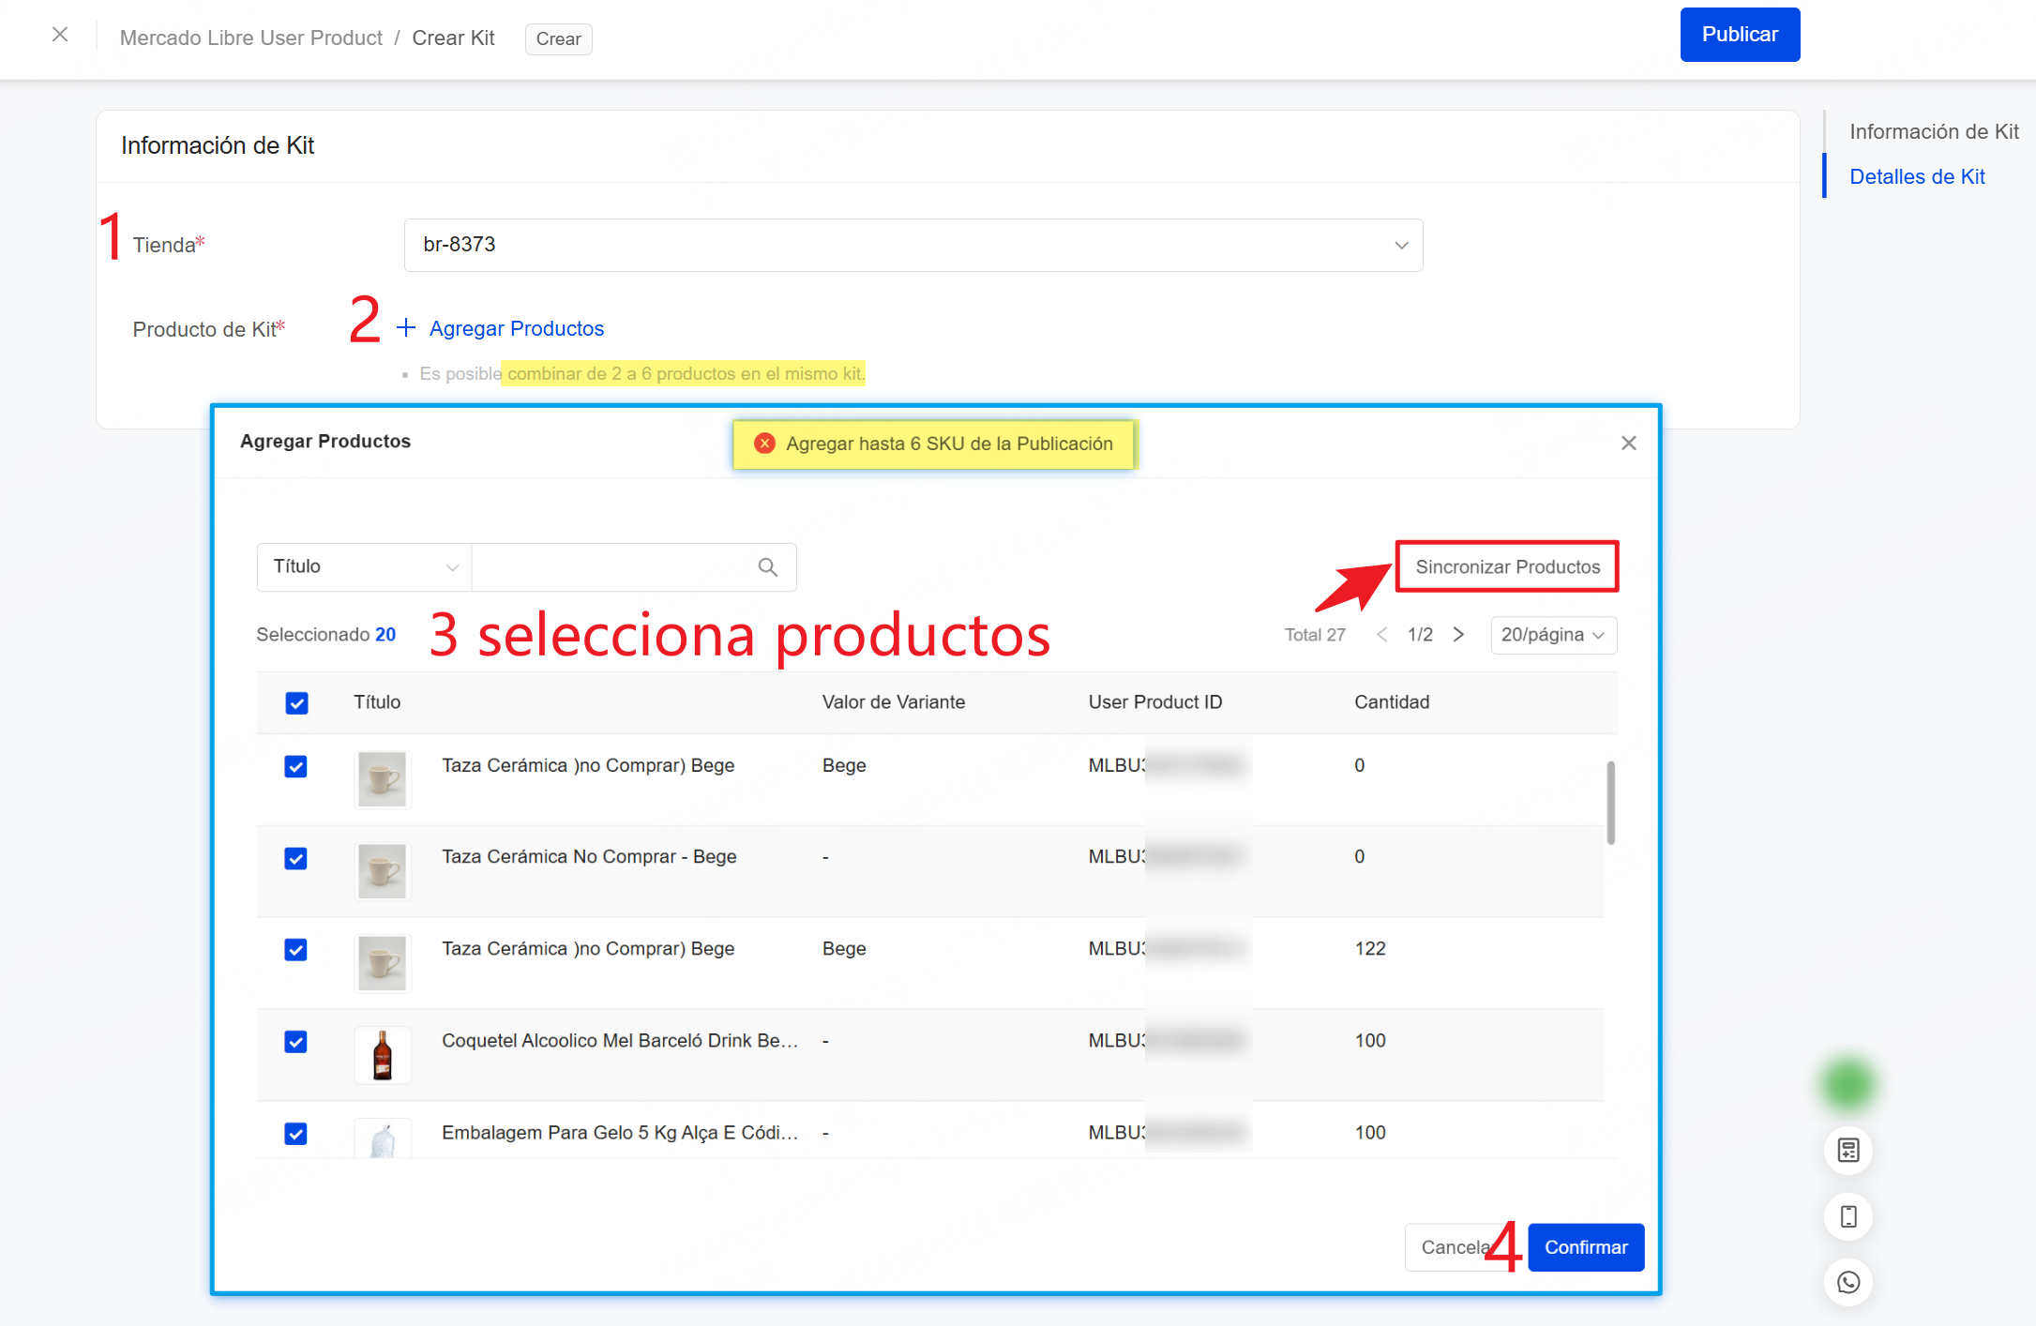Click inside the product search input field
Image resolution: width=2036 pixels, height=1326 pixels.
coord(610,567)
